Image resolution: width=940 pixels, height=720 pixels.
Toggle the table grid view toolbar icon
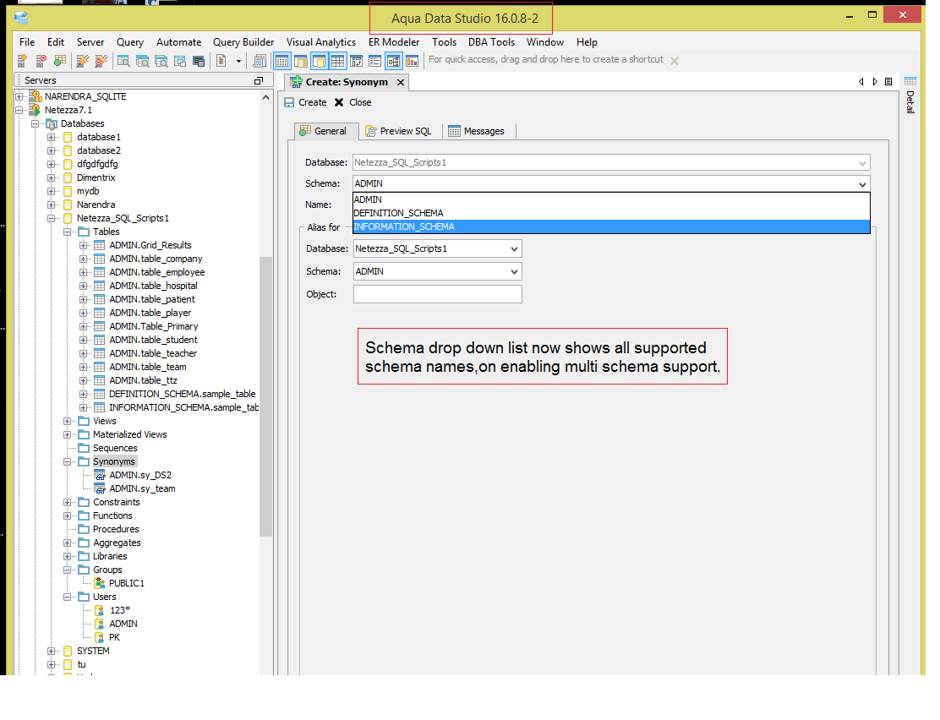coord(337,61)
